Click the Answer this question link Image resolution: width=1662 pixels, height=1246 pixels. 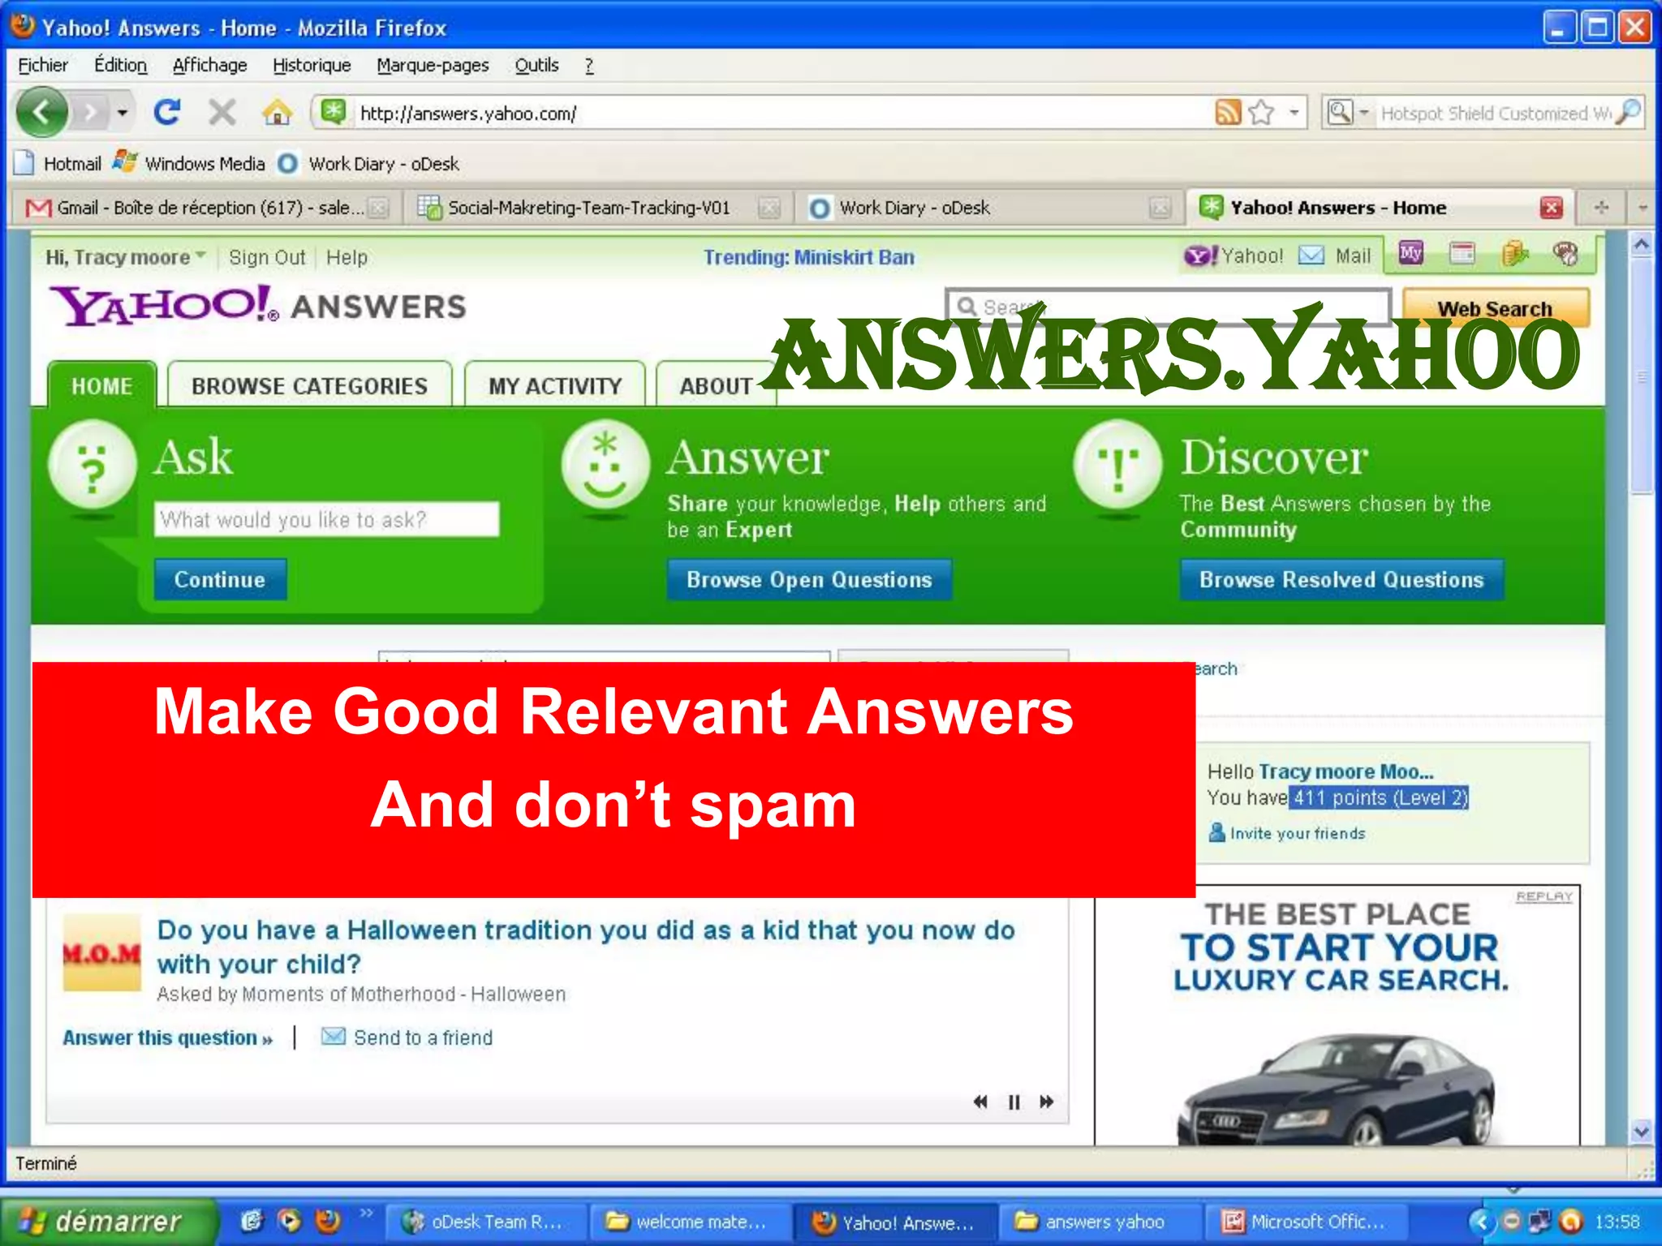pyautogui.click(x=168, y=1038)
